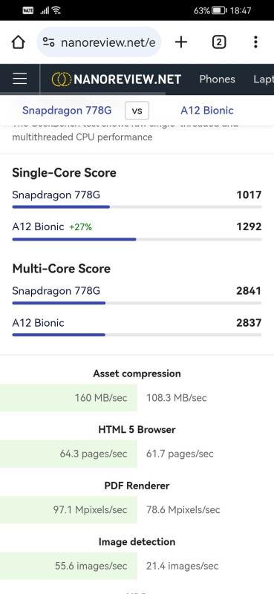Image resolution: width=274 pixels, height=594 pixels.
Task: Click the Snapdragon 778G multi-core score bar
Action: point(137,303)
